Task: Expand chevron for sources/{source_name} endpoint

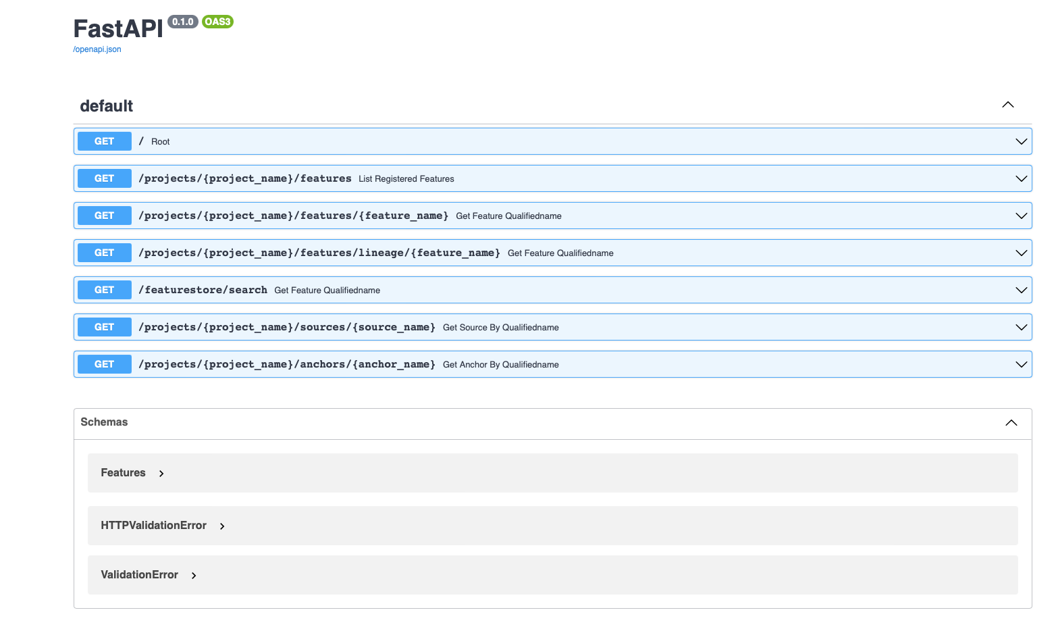Action: coord(1022,327)
